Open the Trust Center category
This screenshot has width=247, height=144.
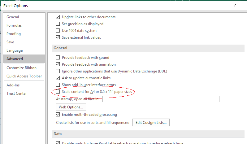[x=24, y=93]
